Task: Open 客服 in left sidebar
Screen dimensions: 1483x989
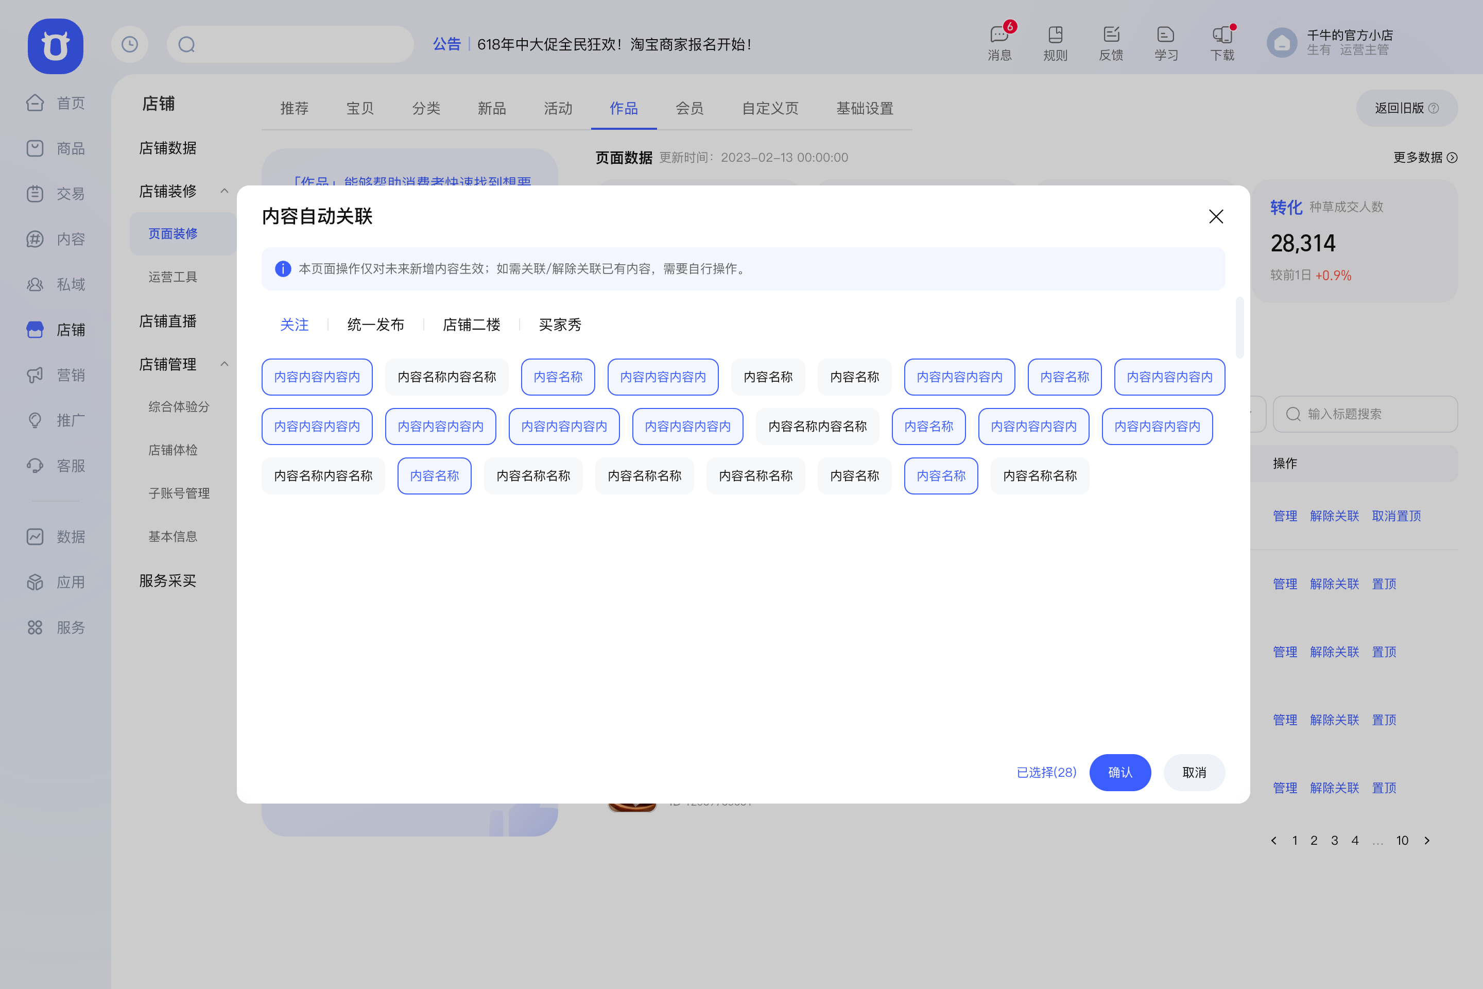Action: (56, 466)
